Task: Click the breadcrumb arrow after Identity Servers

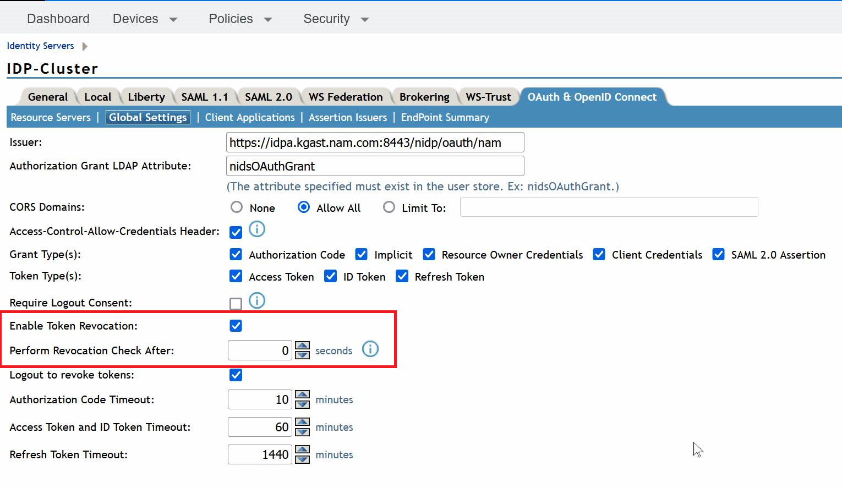Action: click(x=85, y=46)
